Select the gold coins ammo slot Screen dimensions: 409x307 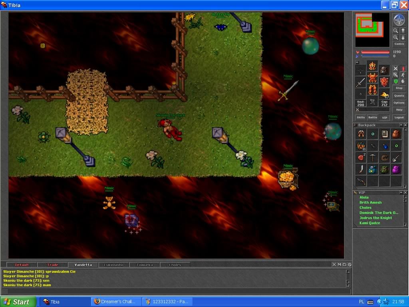point(384,94)
